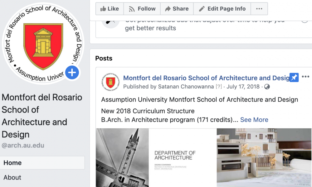This screenshot has width=312, height=187.
Task: Click the Like button
Action: click(x=110, y=9)
